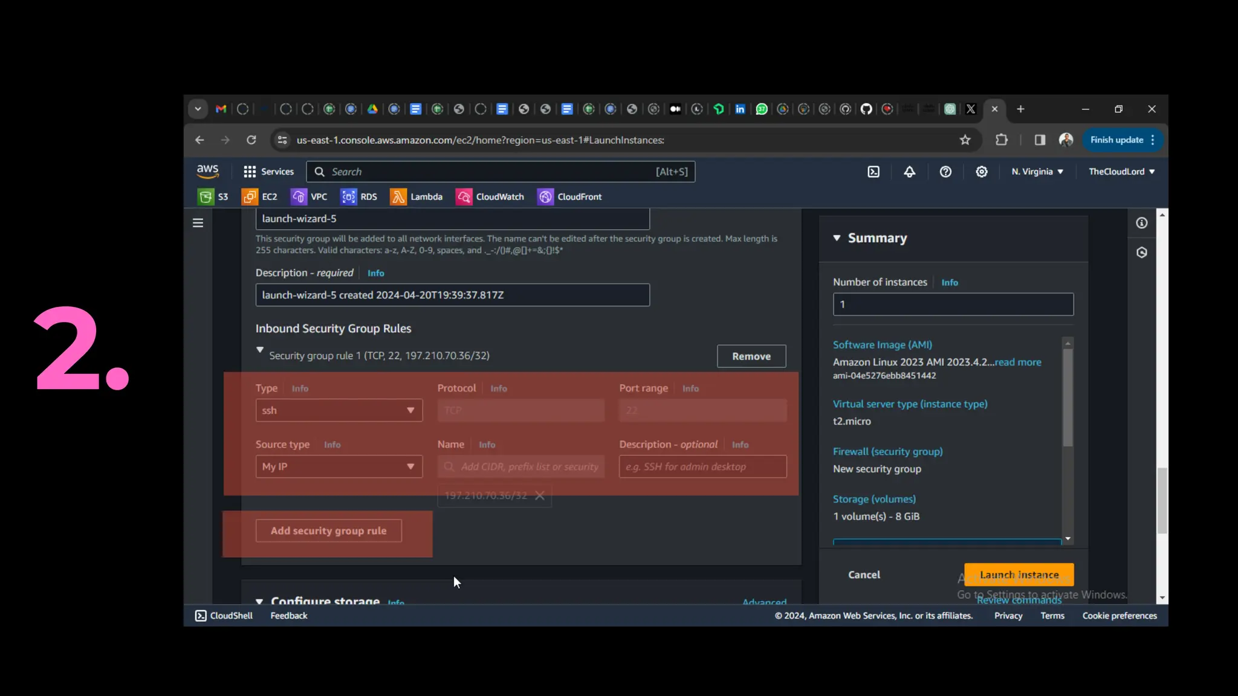1238x696 pixels.
Task: Open the Software Image (AMI) summary link
Action: click(882, 345)
